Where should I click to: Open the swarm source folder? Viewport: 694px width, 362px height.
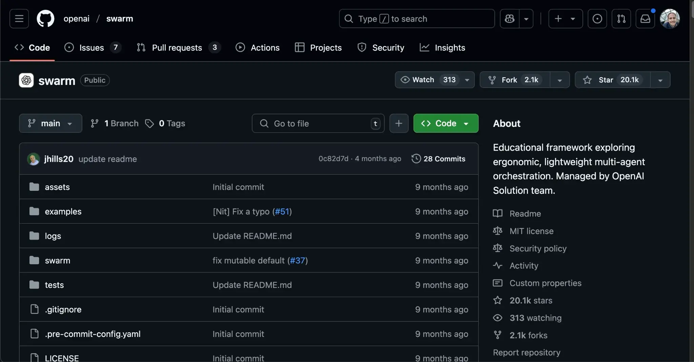[x=58, y=261]
